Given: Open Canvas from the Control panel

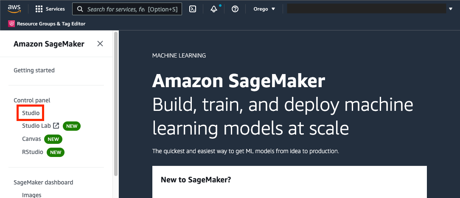Looking at the screenshot, I should (31, 139).
